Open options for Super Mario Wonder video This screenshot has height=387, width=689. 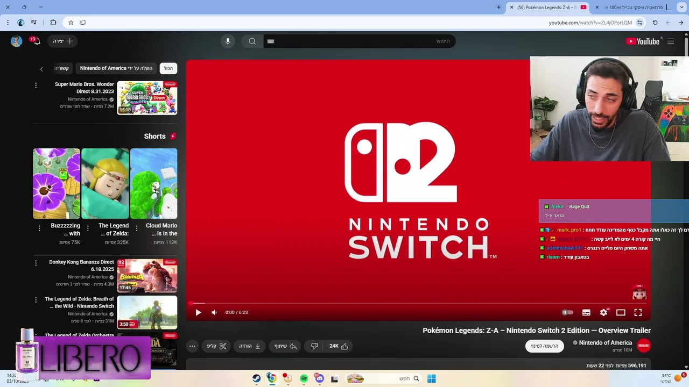(36, 85)
